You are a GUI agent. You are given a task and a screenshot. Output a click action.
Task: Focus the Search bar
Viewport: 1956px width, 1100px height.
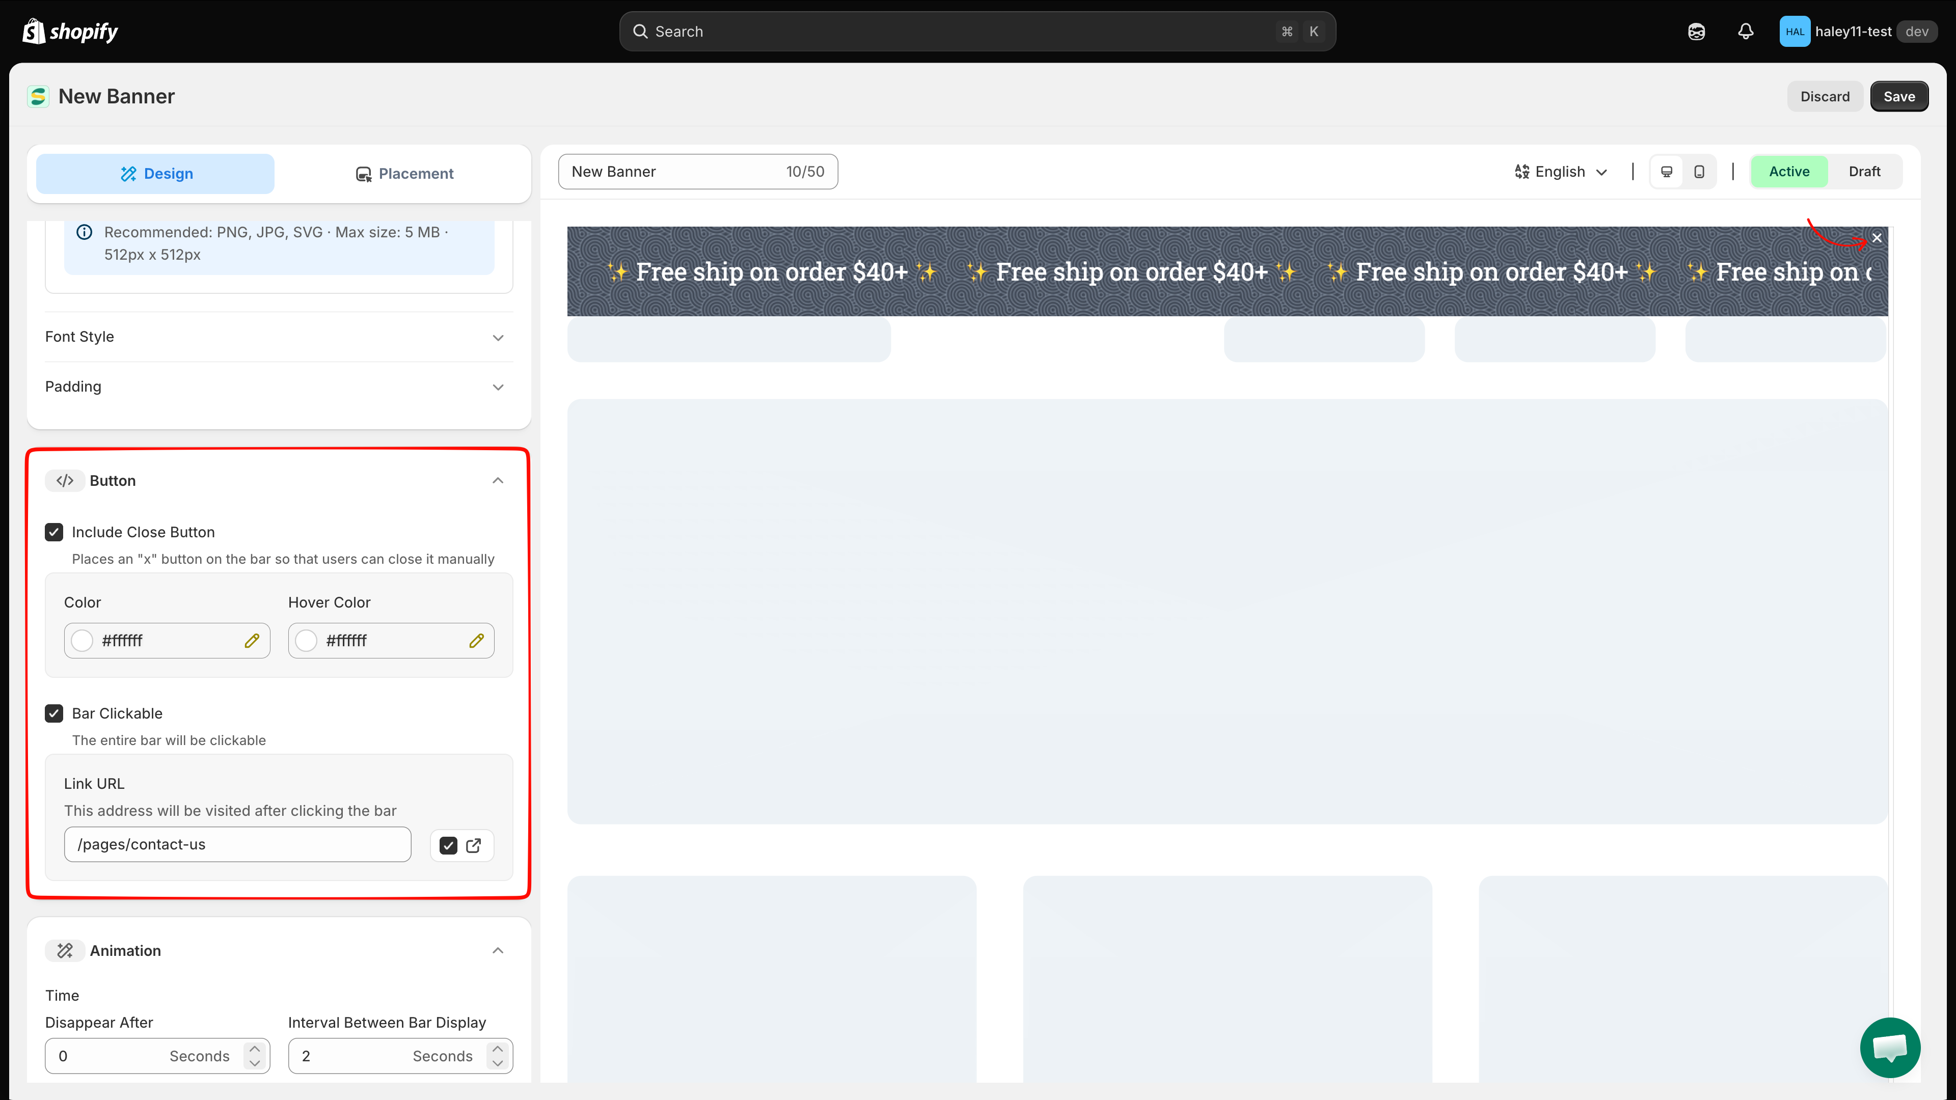pos(977,31)
